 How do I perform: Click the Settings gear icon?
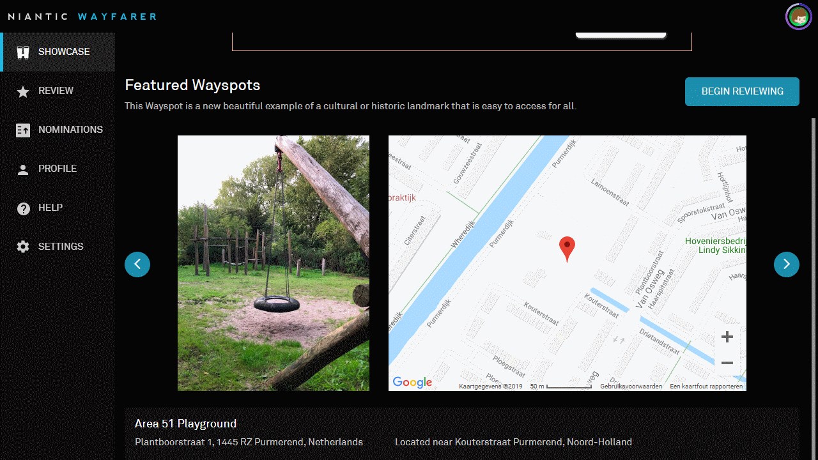[x=23, y=247]
